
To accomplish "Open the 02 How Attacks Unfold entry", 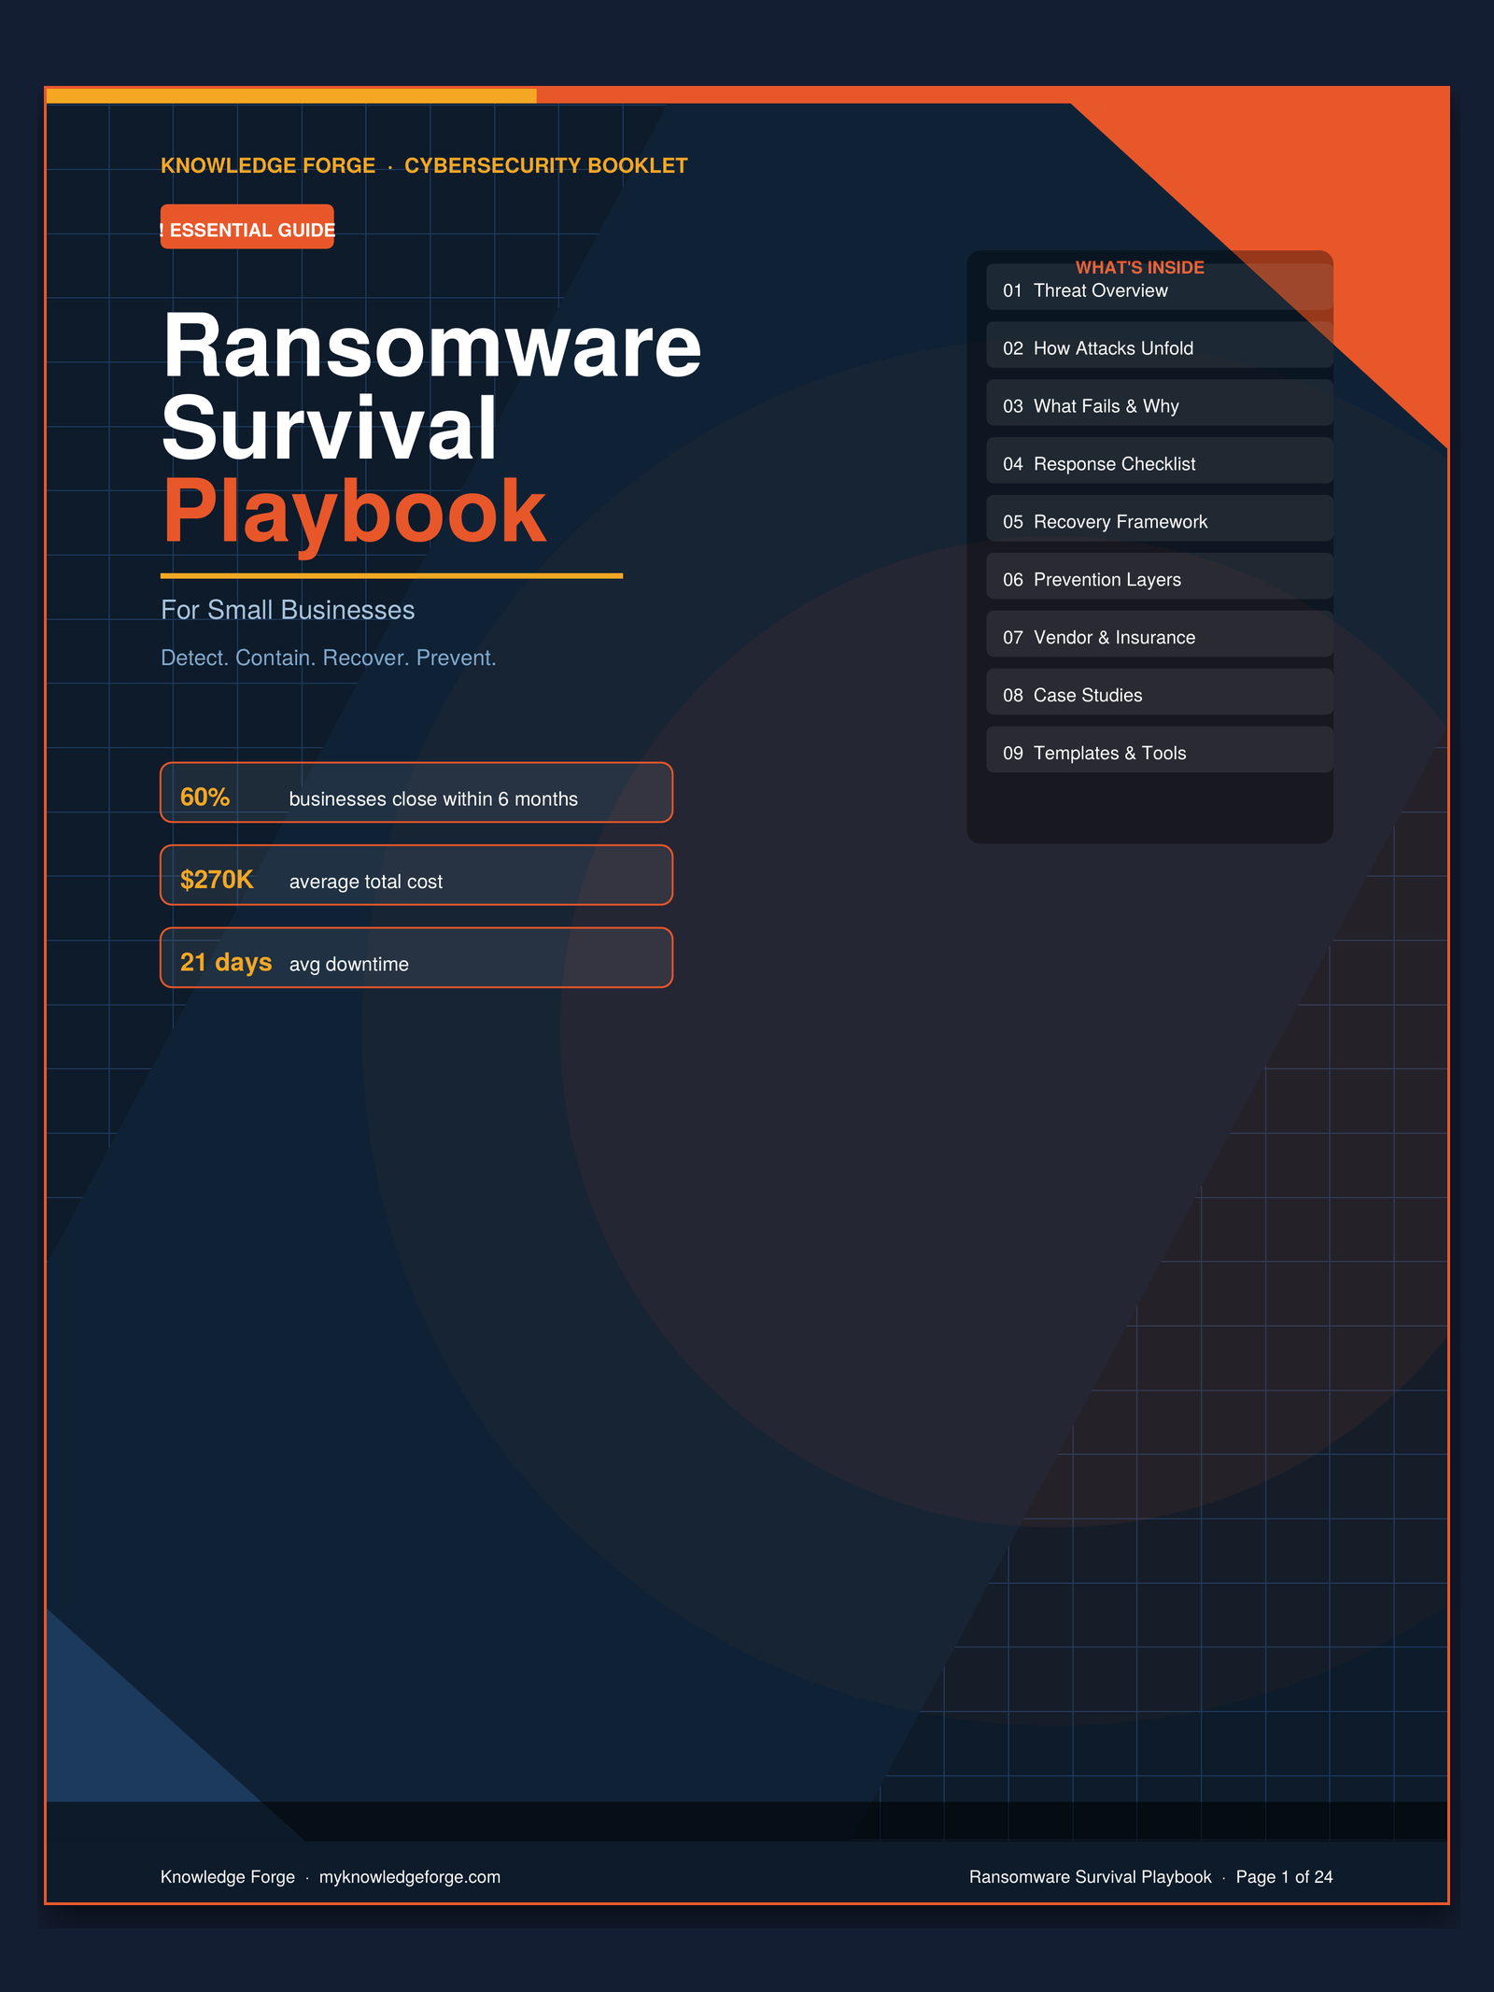I will click(1160, 346).
